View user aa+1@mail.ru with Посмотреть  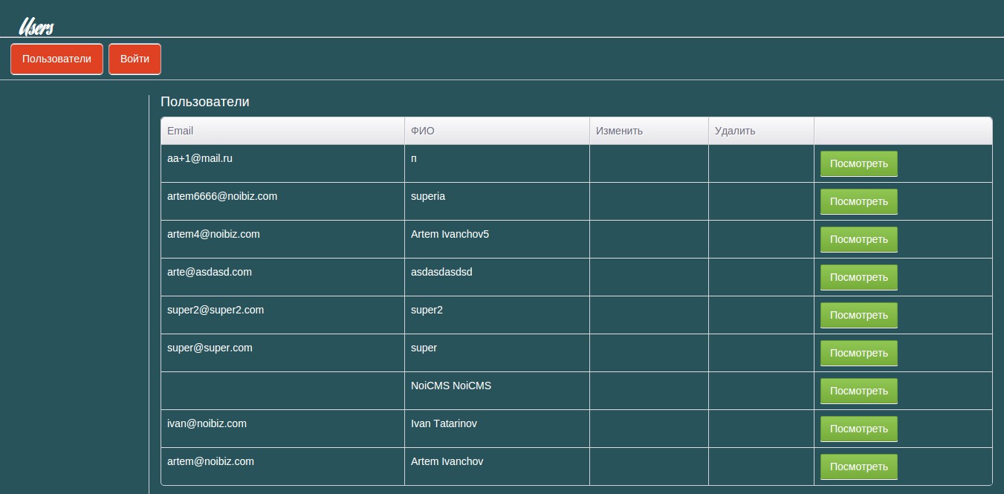pyautogui.click(x=858, y=164)
